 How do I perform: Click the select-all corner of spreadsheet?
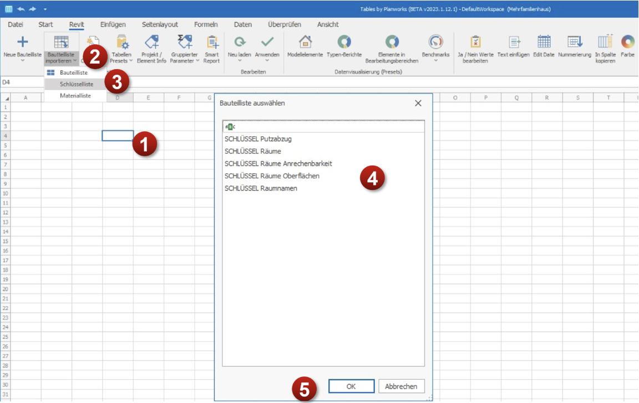[x=6, y=98]
